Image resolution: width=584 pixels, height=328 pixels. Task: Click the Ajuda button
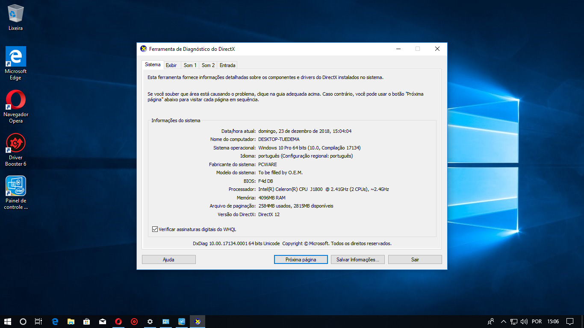[168, 260]
